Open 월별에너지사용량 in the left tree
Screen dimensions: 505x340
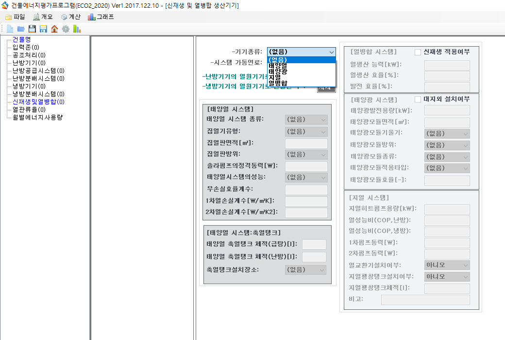click(x=37, y=117)
